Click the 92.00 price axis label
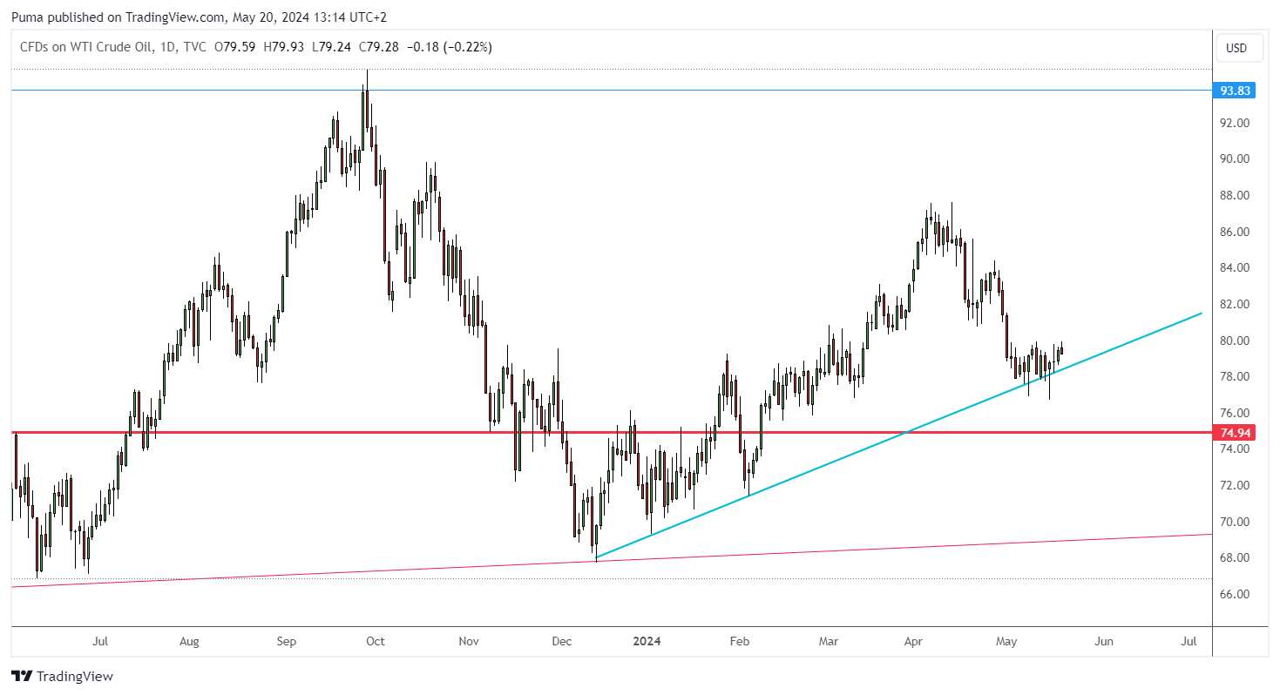The height and width of the screenshot is (695, 1280). point(1236,123)
